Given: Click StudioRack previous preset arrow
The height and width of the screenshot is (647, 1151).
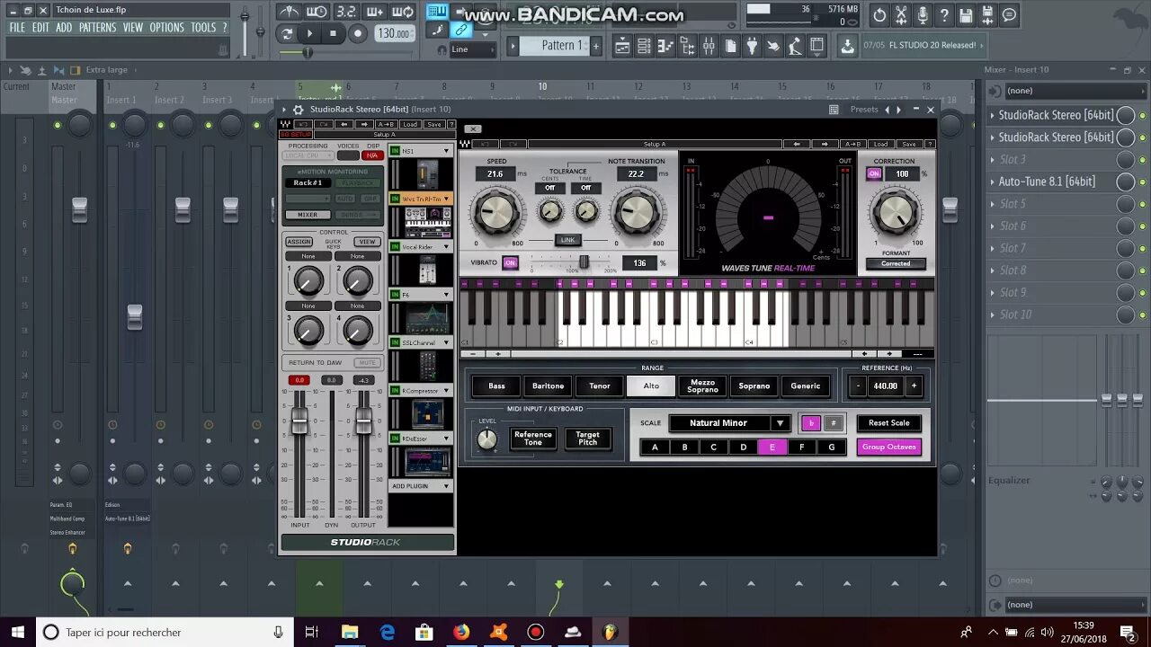Looking at the screenshot, I should 888,110.
